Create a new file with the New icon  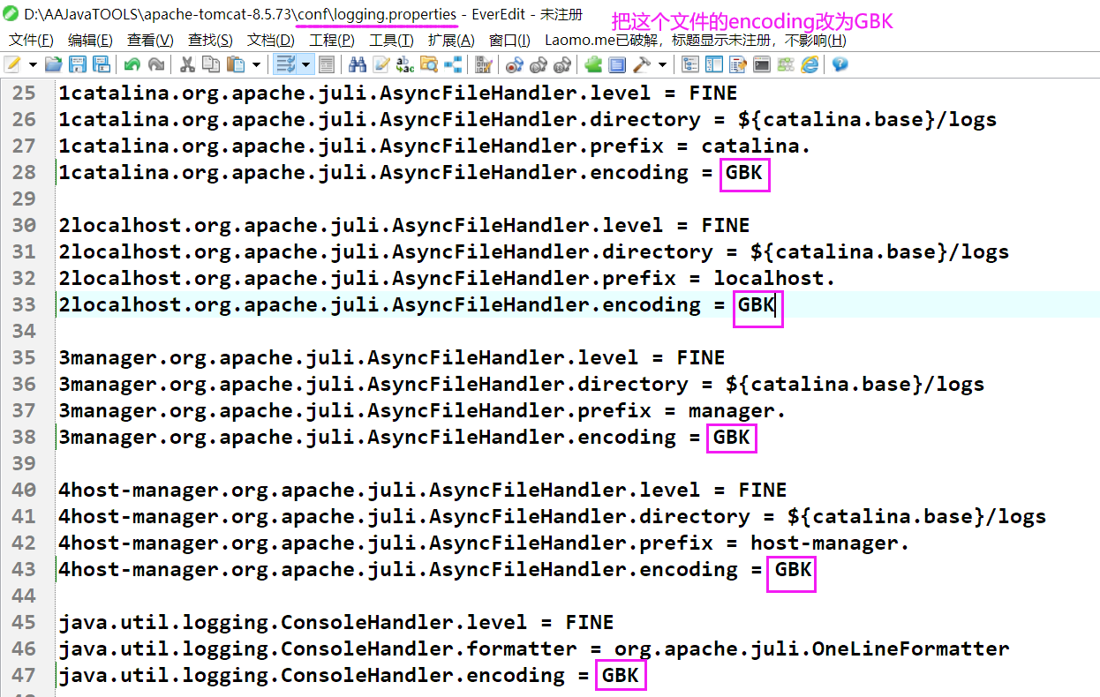tap(12, 64)
